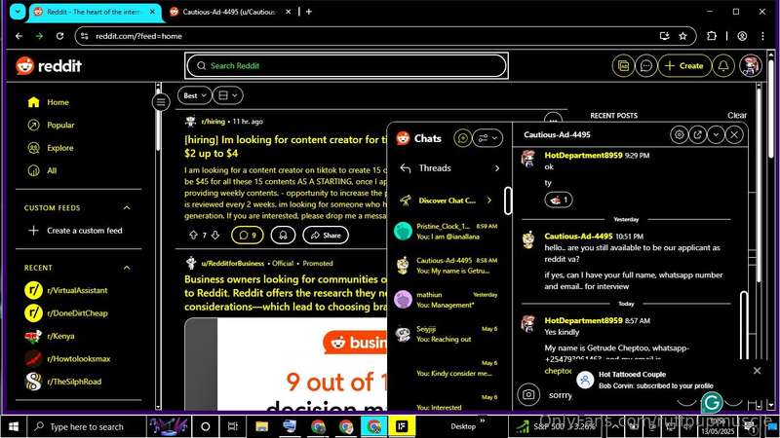This screenshot has width=780, height=438.
Task: Give award to hiring post
Action: [x=283, y=235]
